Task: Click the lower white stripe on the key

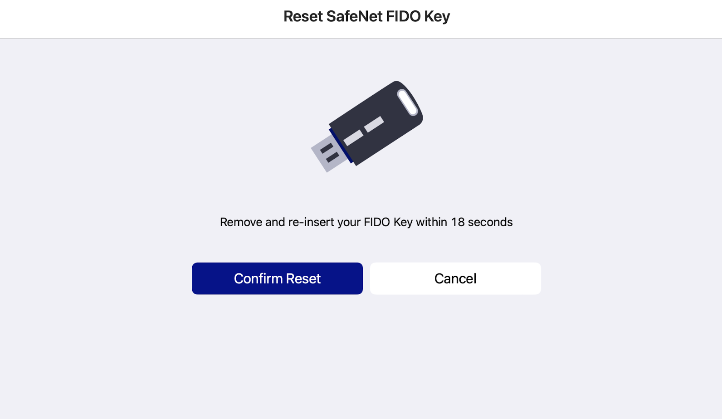Action: [353, 138]
